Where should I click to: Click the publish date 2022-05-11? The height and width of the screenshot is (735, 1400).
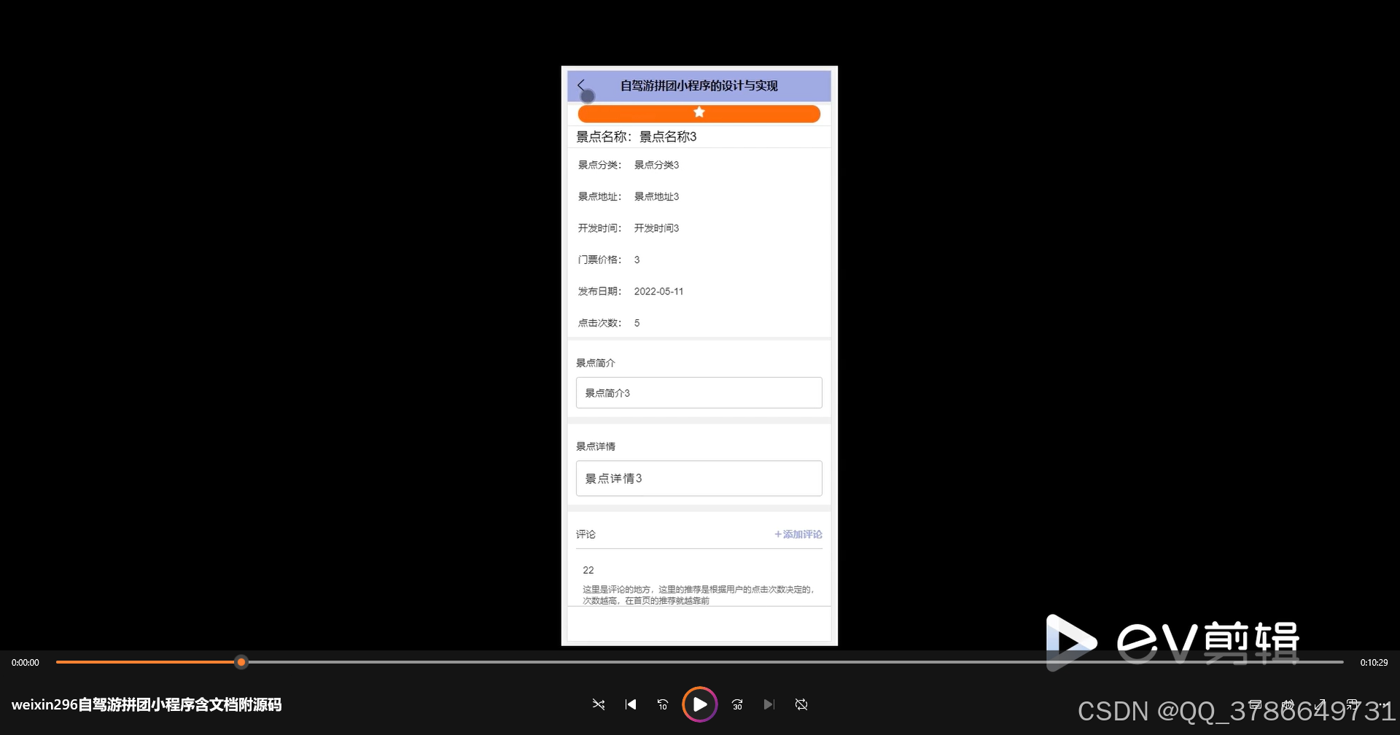(658, 292)
